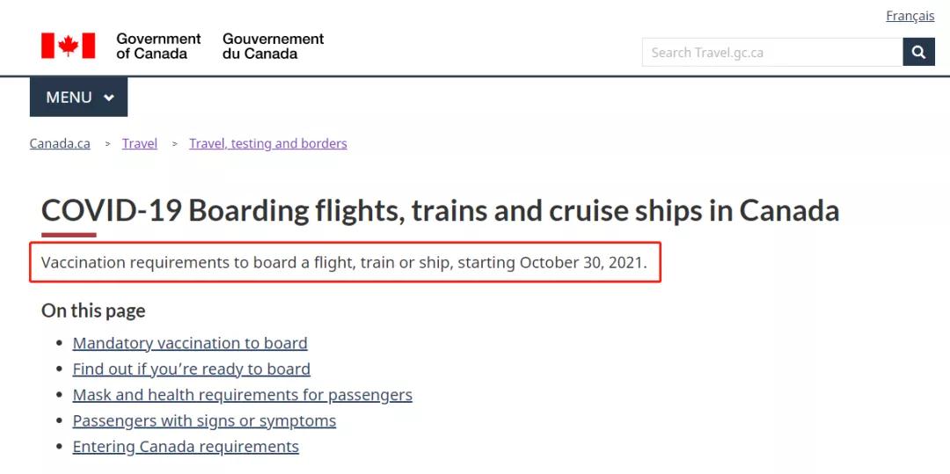Viewport: 950px width, 474px height.
Task: Open Mask and health requirements for passengers
Action: [243, 396]
